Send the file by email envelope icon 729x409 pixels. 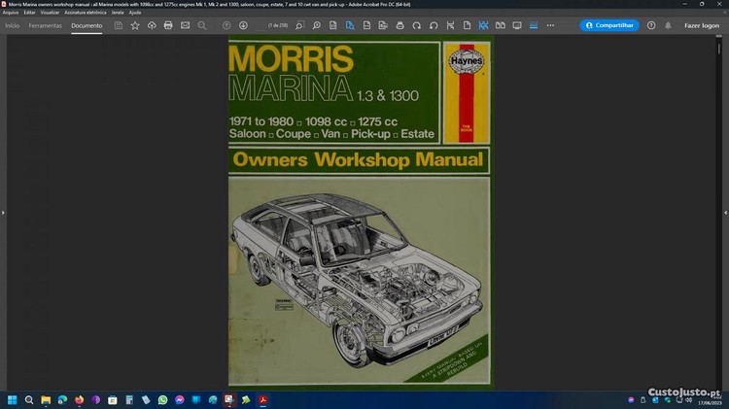click(x=185, y=25)
